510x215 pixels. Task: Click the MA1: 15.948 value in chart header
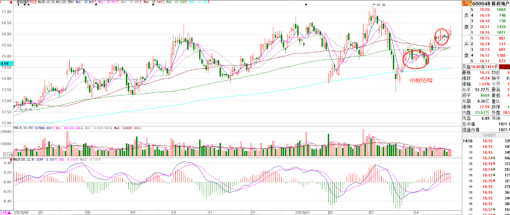point(84,2)
